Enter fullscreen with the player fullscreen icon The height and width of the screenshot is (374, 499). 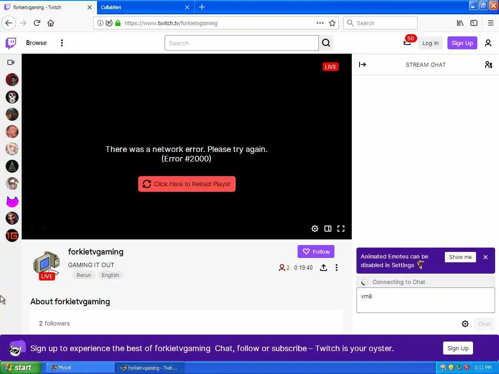[x=341, y=229]
